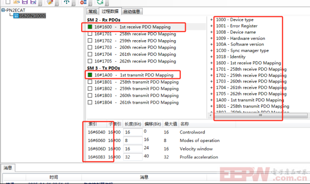Screen dimensions: 310x184
Task: Click the 名称 column header
Action: [x=207, y=124]
